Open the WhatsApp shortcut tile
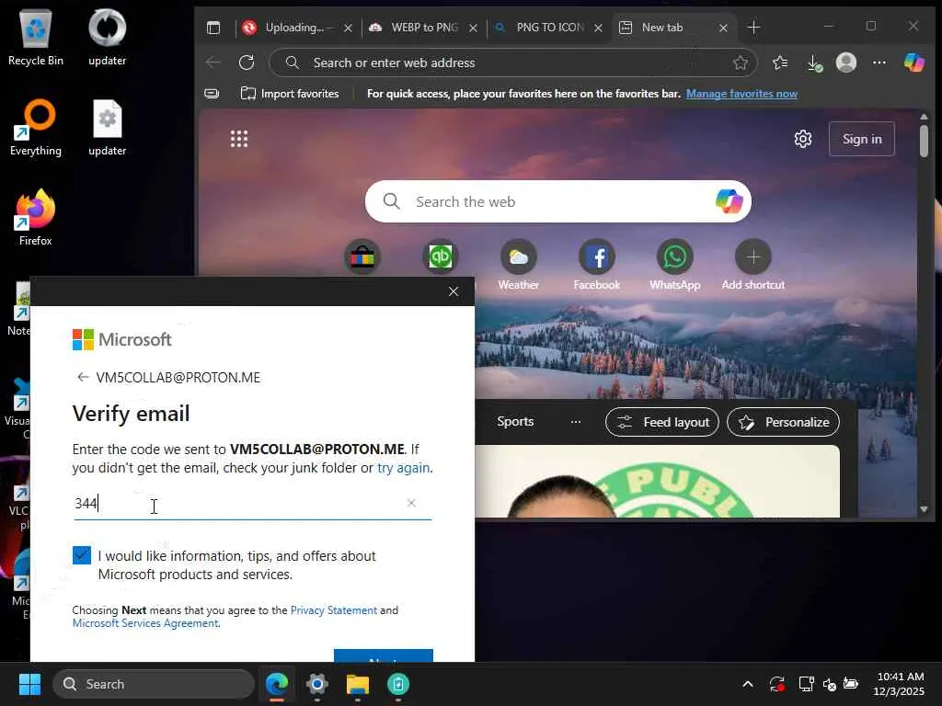This screenshot has height=706, width=942. pos(674,265)
